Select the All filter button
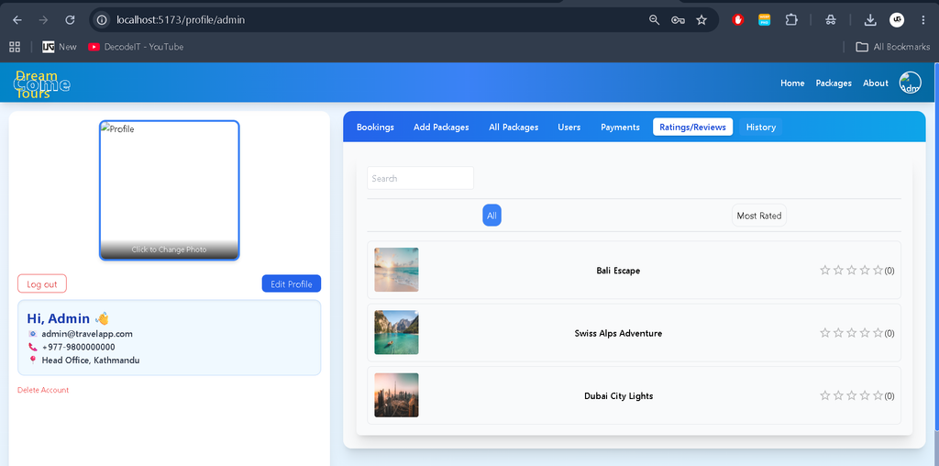This screenshot has height=466, width=939. pyautogui.click(x=492, y=216)
